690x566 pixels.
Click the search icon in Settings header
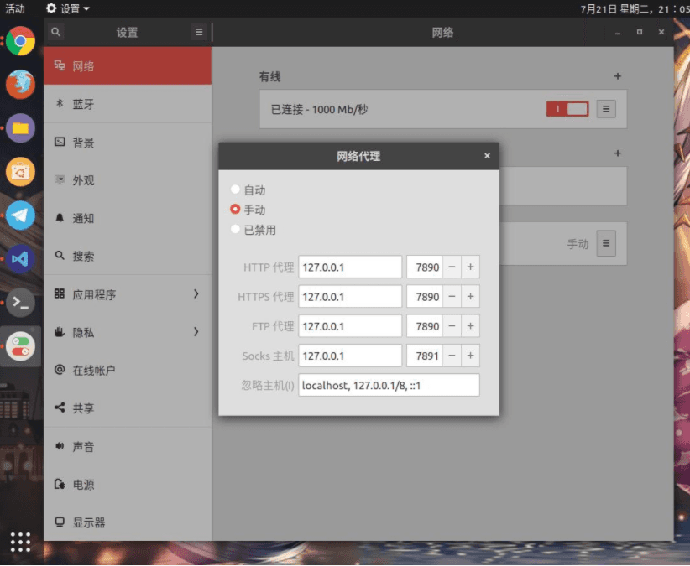(x=55, y=33)
